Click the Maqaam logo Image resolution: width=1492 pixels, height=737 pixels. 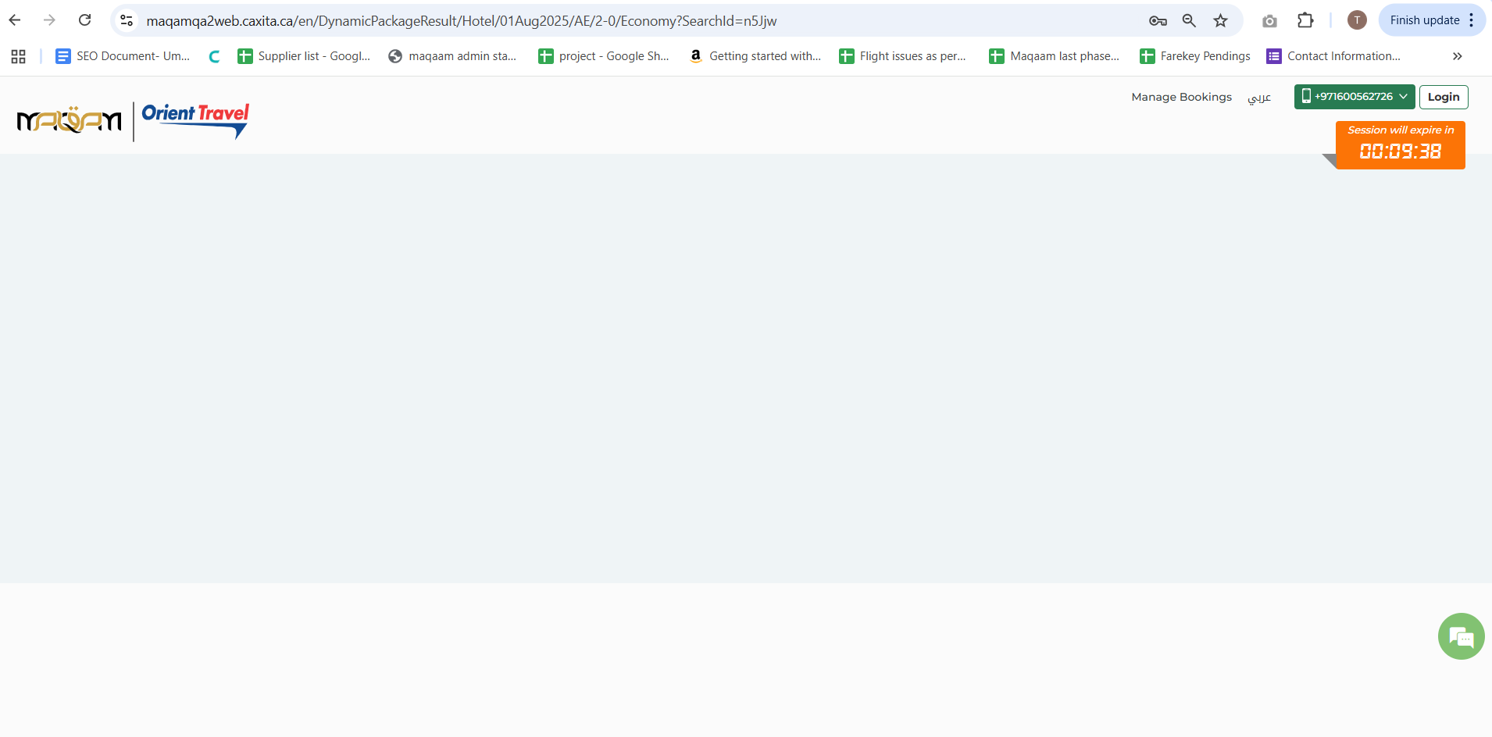click(x=69, y=120)
